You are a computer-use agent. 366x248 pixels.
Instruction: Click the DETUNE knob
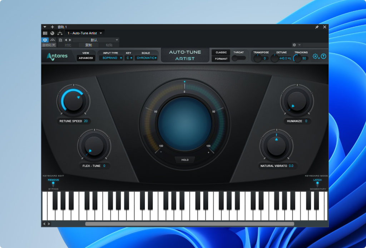pos(274,58)
